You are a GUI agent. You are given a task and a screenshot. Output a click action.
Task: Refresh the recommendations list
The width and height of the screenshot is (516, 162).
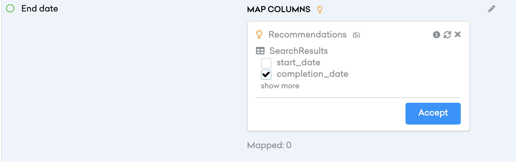[x=447, y=35]
